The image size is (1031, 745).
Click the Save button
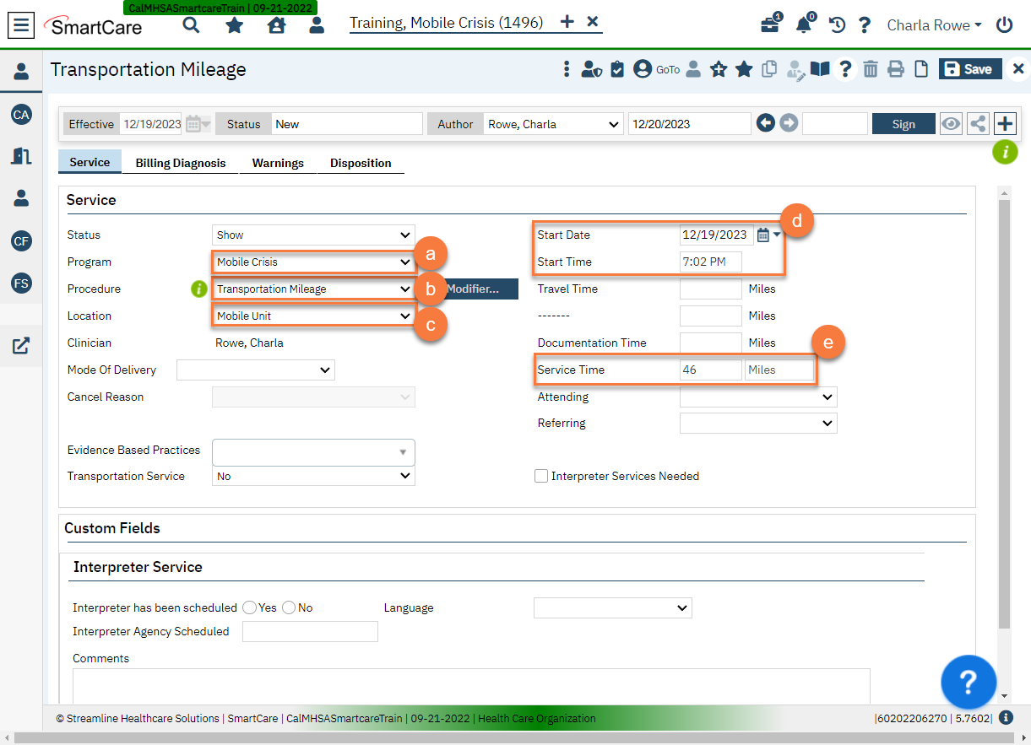pyautogui.click(x=970, y=69)
